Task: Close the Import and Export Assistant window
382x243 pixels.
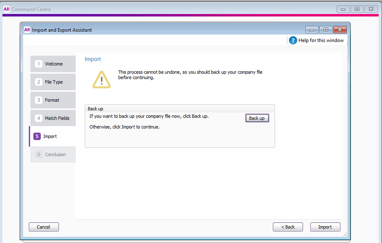Action: tap(340, 30)
